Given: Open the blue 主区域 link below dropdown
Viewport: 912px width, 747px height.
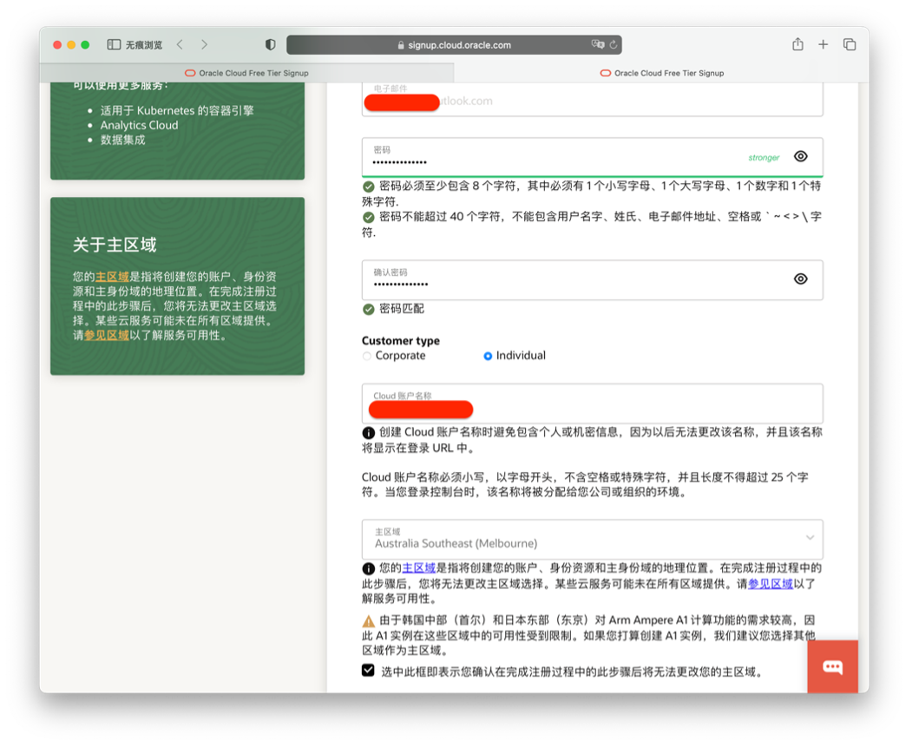Looking at the screenshot, I should [419, 568].
